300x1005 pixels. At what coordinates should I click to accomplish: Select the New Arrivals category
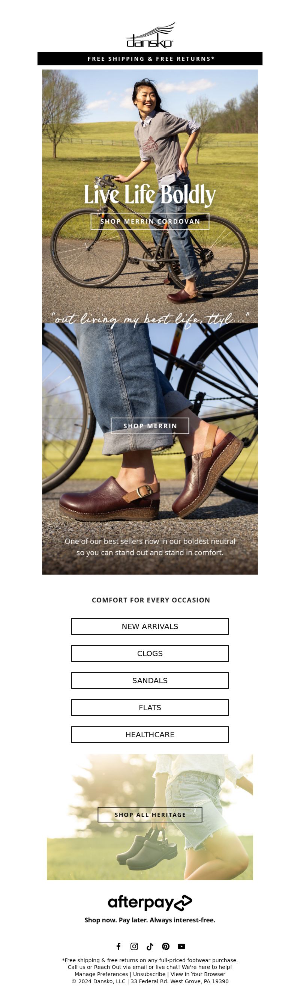150,626
